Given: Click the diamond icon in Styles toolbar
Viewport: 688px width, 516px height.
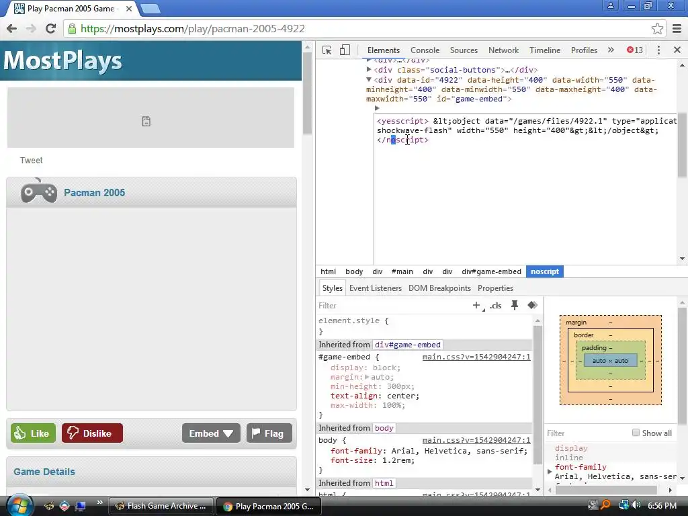Looking at the screenshot, I should click(532, 305).
